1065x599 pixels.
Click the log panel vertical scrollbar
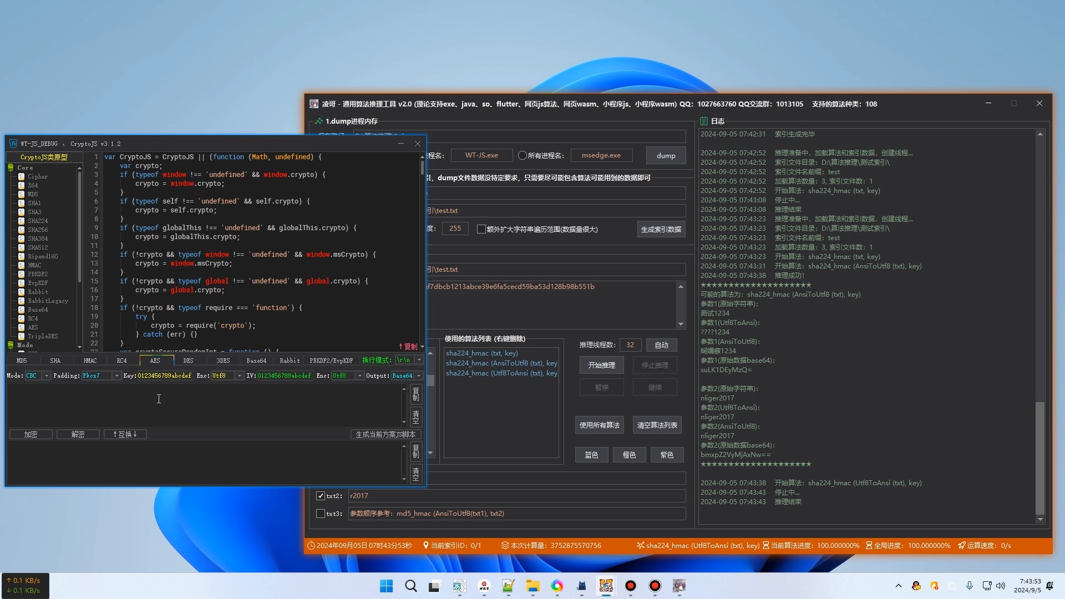coord(1040,458)
